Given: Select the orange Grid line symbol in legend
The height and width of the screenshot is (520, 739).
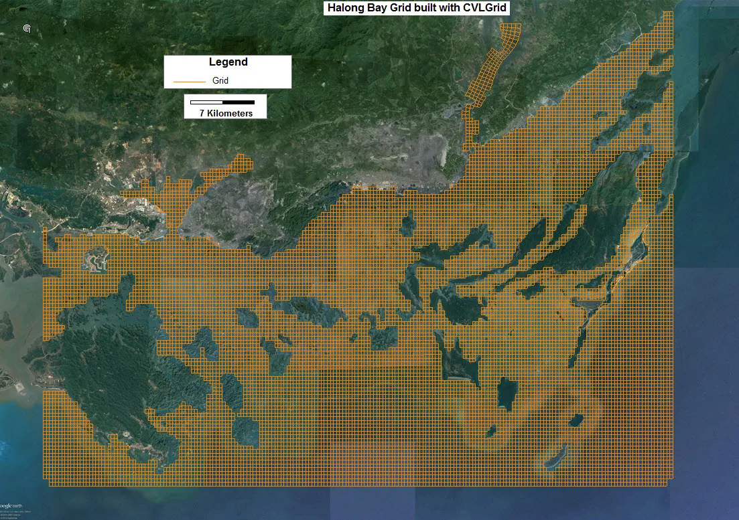Looking at the screenshot, I should coord(189,81).
